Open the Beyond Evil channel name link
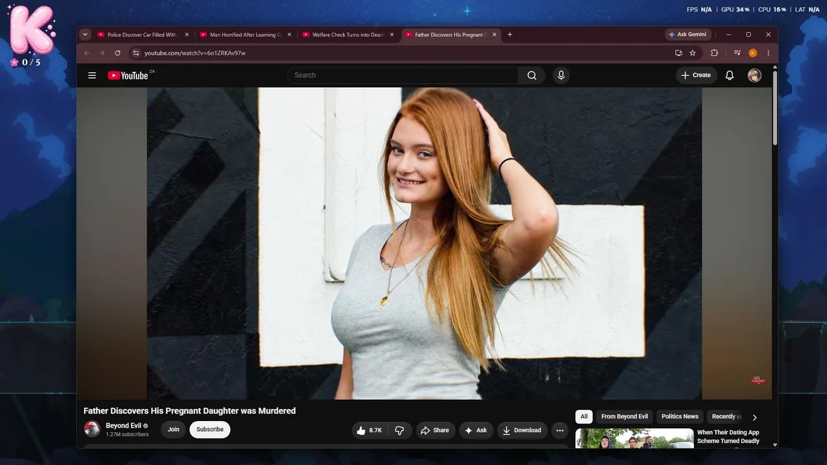Image resolution: width=827 pixels, height=465 pixels. point(123,426)
